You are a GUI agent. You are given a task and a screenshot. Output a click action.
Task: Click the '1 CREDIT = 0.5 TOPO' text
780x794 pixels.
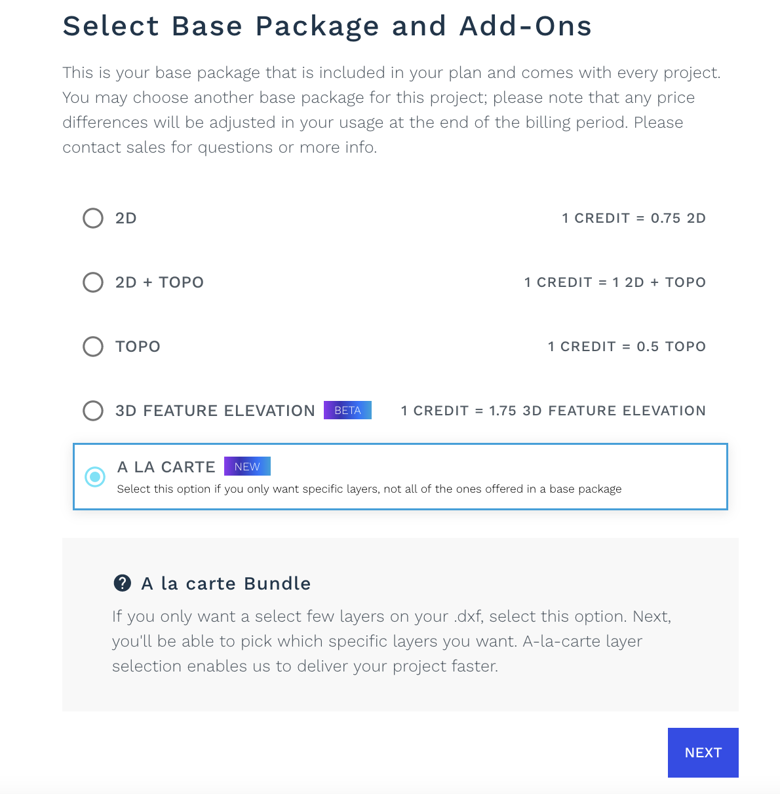[627, 347]
